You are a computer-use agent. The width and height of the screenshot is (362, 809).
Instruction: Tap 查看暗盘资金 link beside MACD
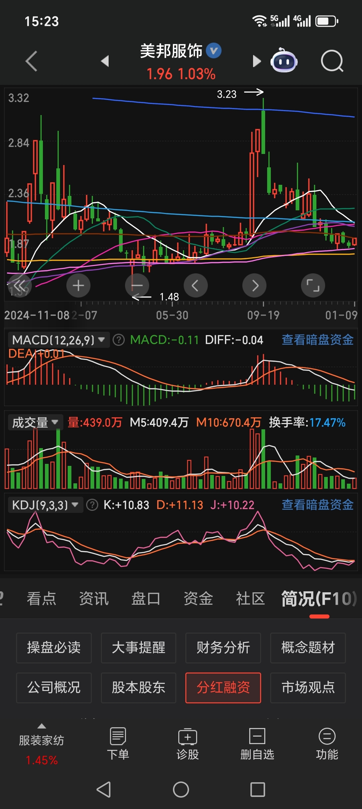318,340
